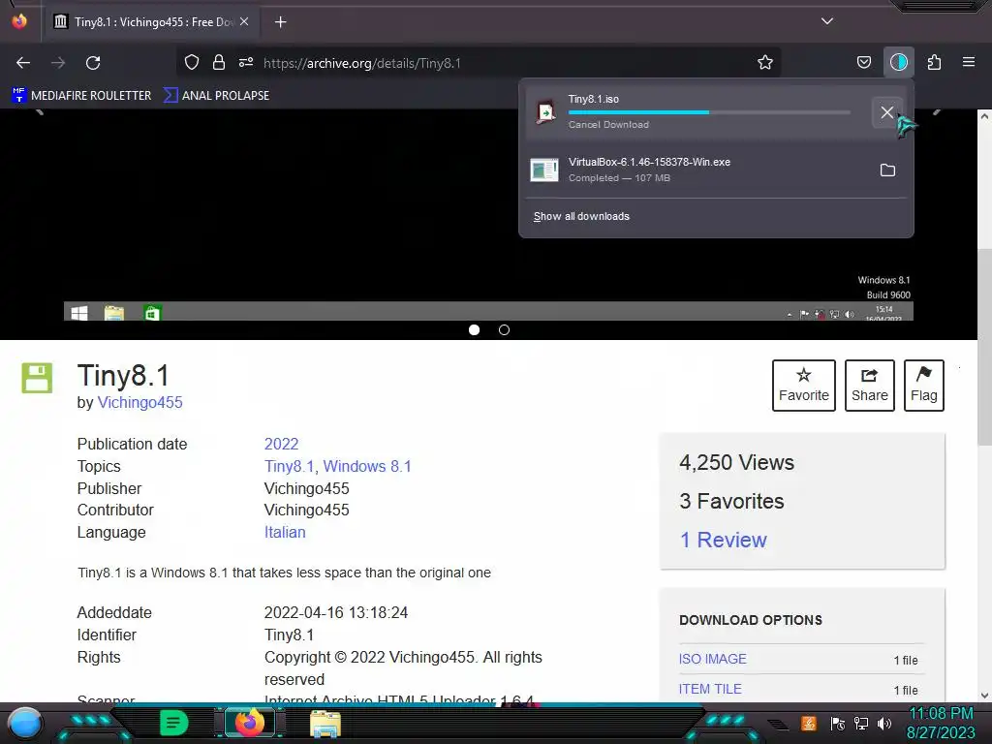992x744 pixels.
Task: Save page to Pocket
Action: coord(863,62)
